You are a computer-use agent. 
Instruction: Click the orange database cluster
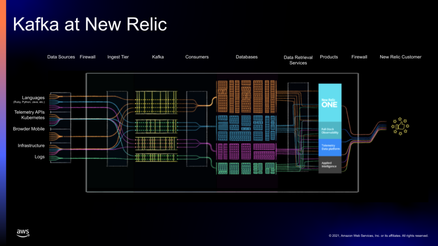pos(246,96)
